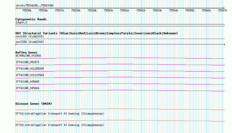Click magenta gene line under IFT43|NR_045664
Screen dimensions: 232x133
tap(120, 90)
